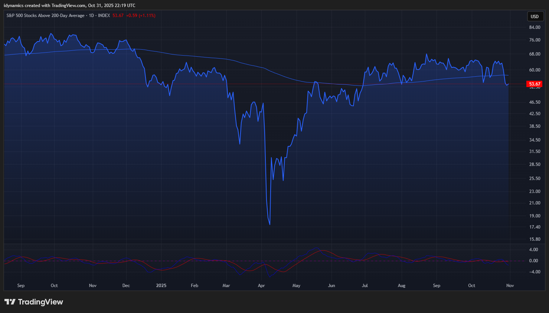Click the 60.00 price scale label
Screen dimensions: 549x313
click(535, 70)
